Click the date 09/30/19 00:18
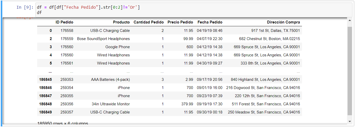This screenshot has height=128, width=356. (x=209, y=112)
